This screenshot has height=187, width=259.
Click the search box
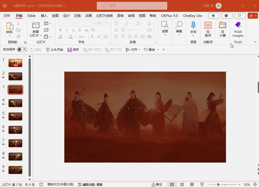click(132, 6)
